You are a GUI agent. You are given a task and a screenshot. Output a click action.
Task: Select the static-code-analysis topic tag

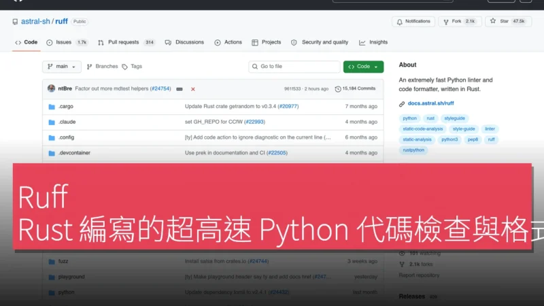point(422,129)
